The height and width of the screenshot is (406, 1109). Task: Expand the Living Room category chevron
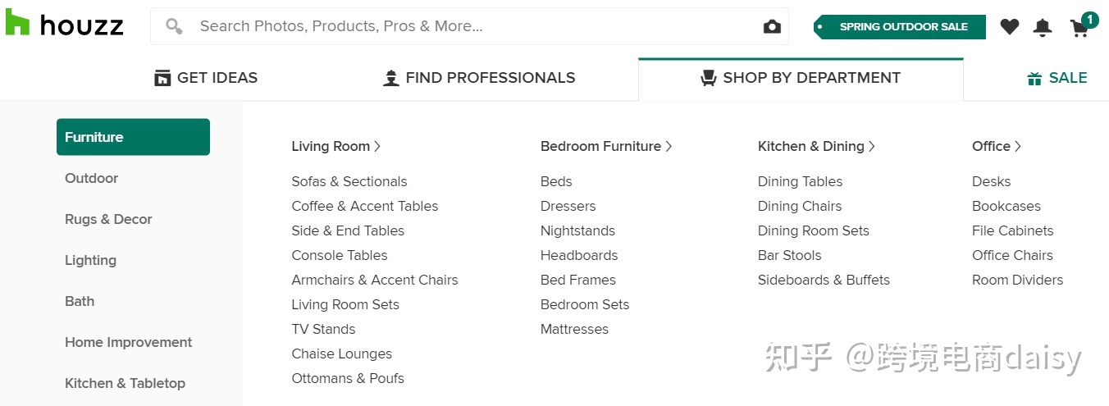(x=377, y=146)
